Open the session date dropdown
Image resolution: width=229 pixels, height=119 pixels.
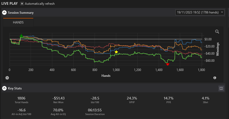(x=200, y=12)
